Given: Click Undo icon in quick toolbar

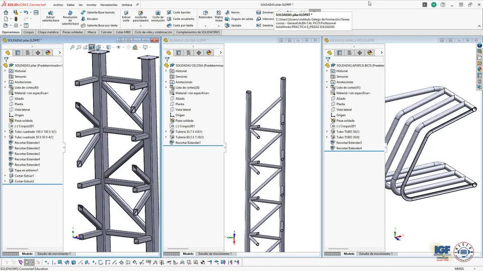Looking at the screenshot, I should point(26,12).
